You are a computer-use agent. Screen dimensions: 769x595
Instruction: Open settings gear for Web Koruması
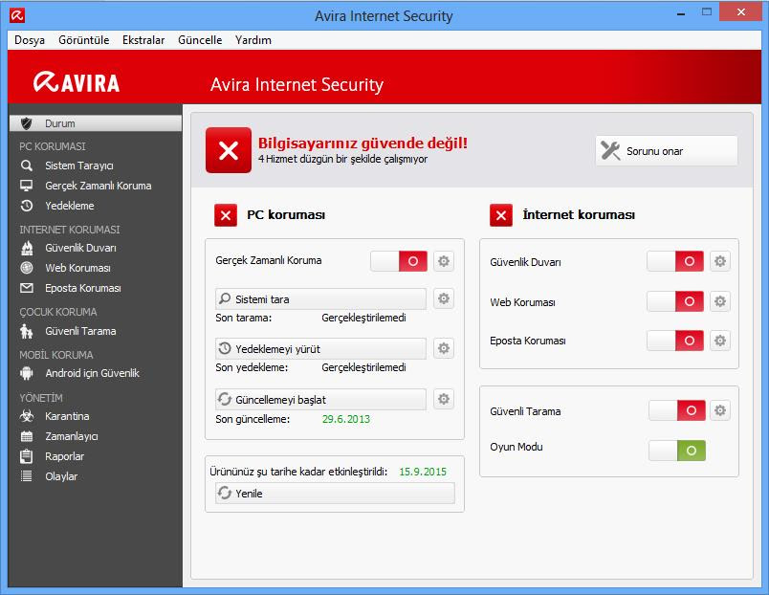point(720,301)
